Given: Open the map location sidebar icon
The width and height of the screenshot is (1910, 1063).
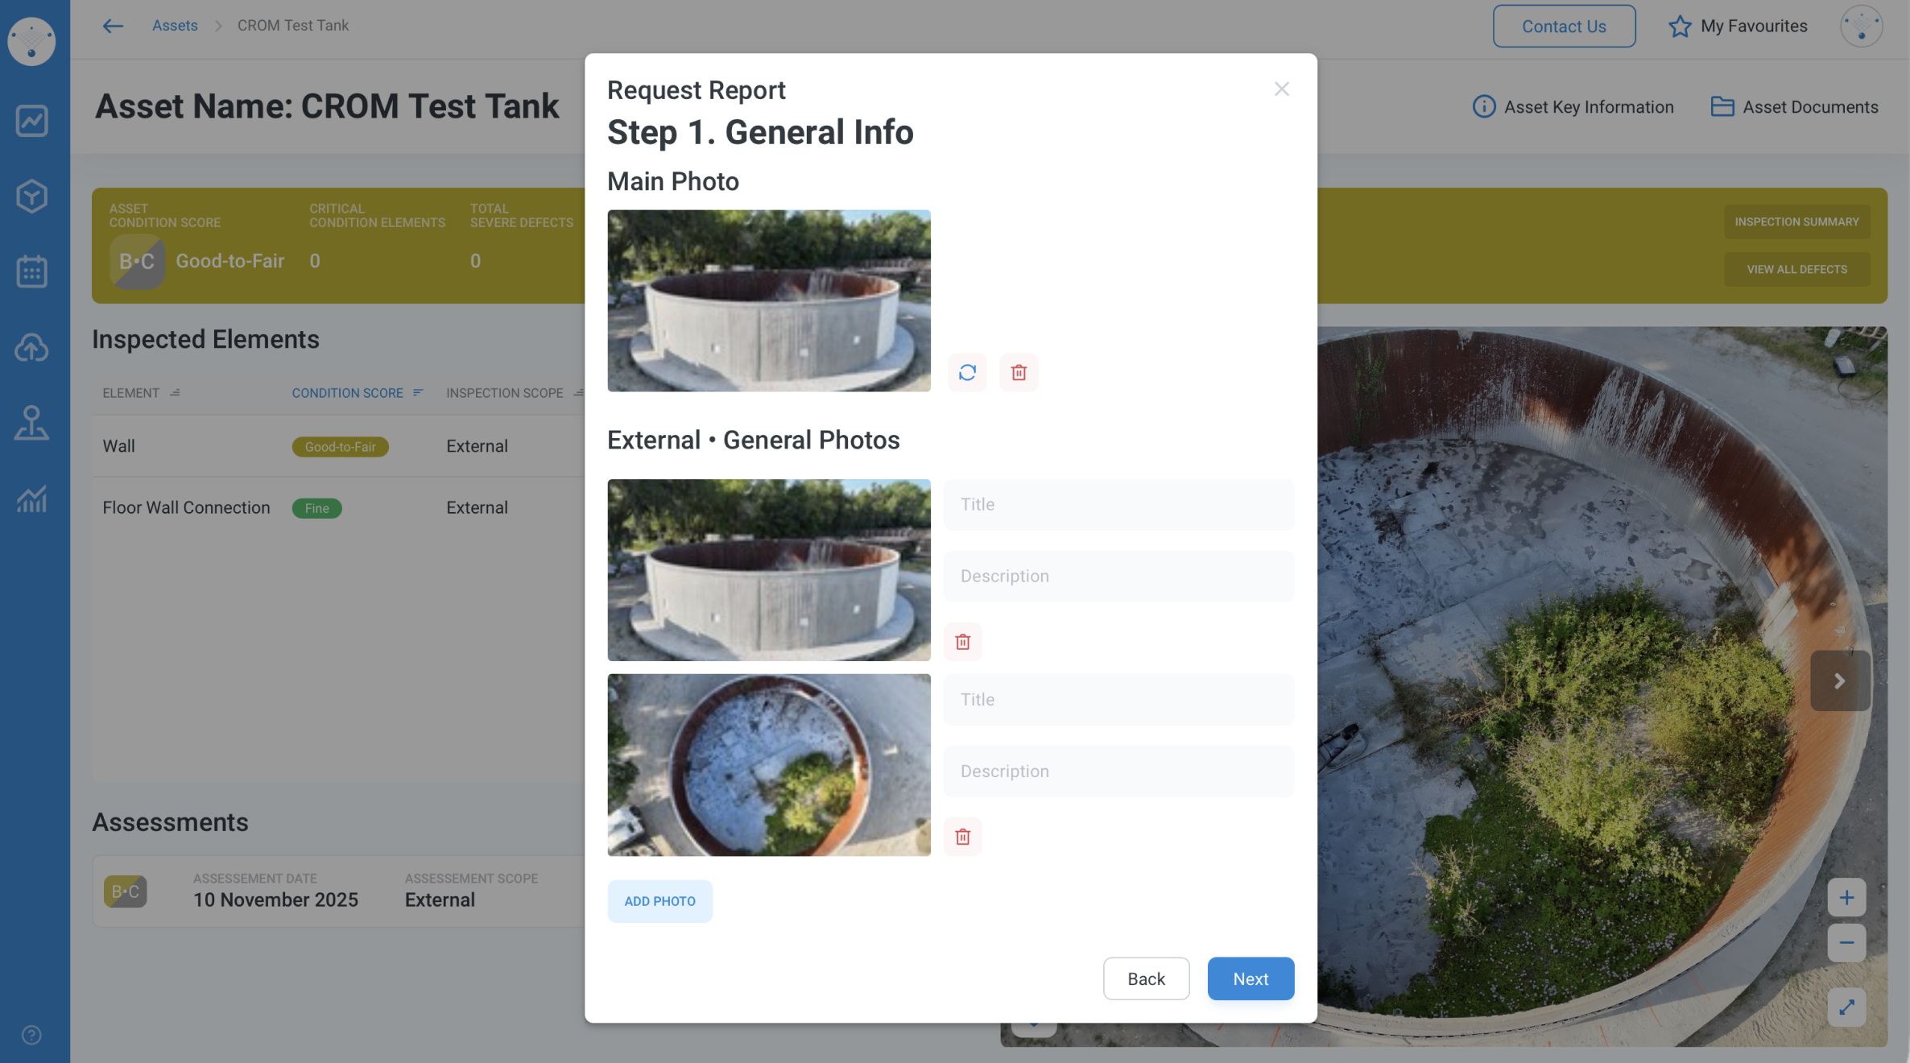Looking at the screenshot, I should (31, 423).
